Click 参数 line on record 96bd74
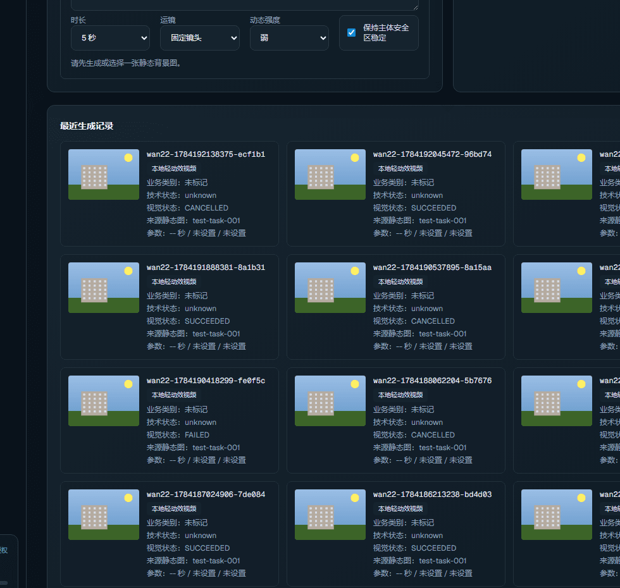 423,233
